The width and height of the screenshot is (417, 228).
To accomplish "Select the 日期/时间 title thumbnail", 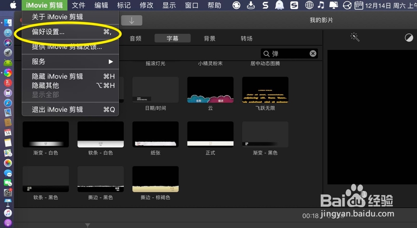I will click(156, 90).
